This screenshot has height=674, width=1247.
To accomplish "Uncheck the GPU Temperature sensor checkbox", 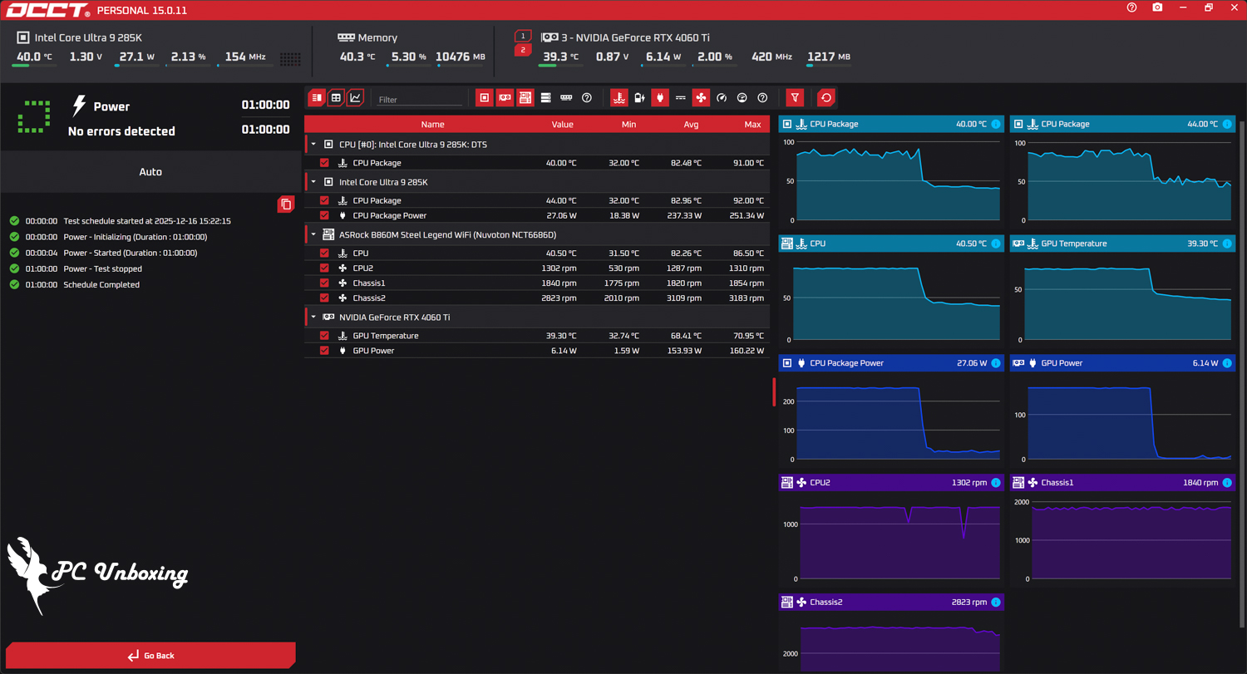I will [324, 336].
